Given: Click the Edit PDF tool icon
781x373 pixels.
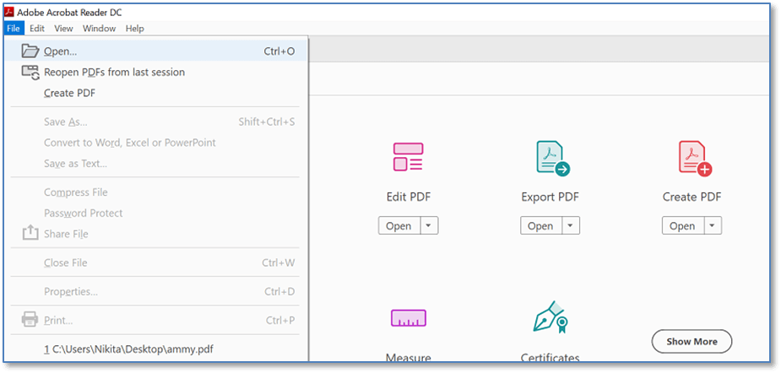Looking at the screenshot, I should pos(409,157).
